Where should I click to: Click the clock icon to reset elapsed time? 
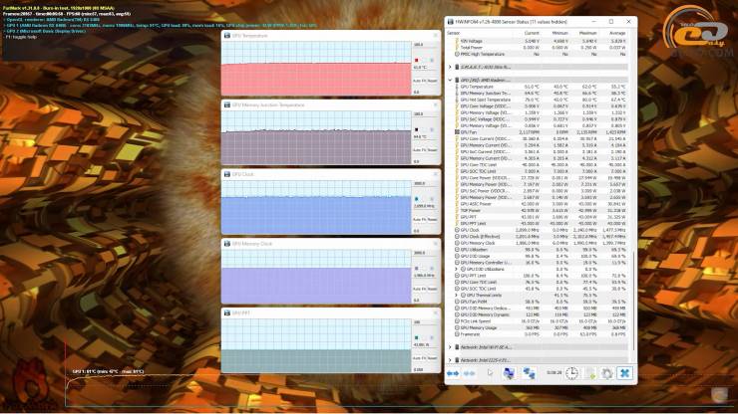(x=571, y=373)
